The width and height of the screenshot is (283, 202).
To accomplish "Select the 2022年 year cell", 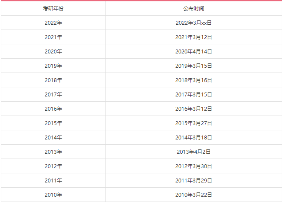I will (53, 23).
